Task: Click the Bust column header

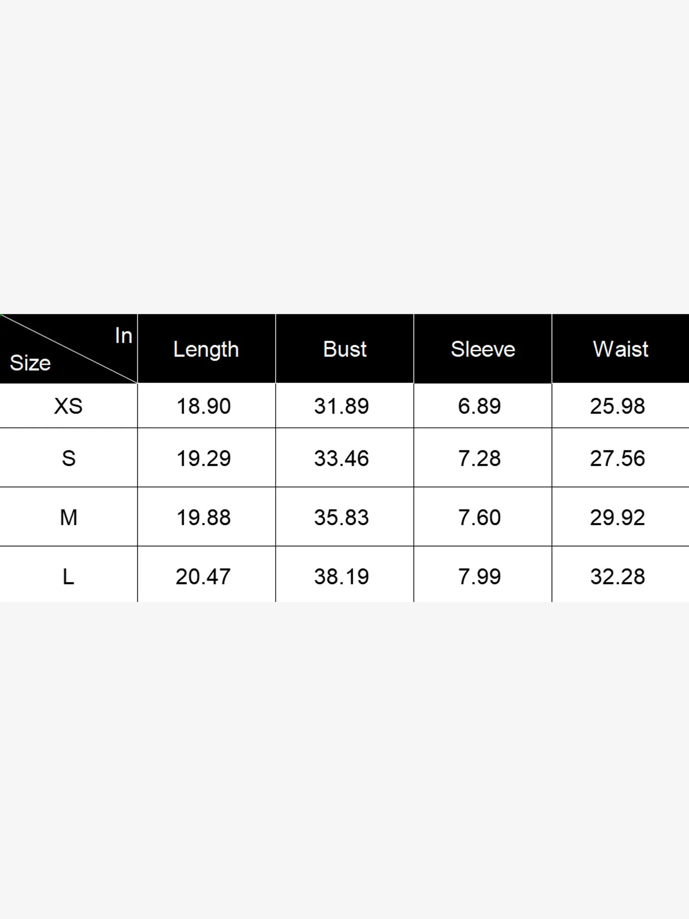Action: click(x=344, y=349)
